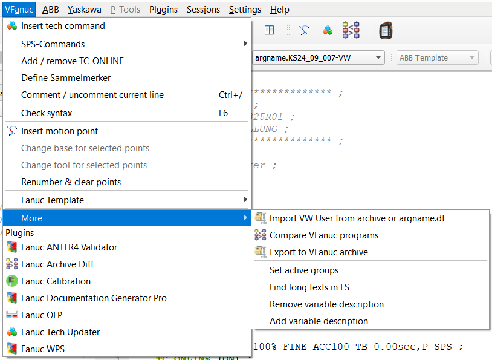492x360 pixels.
Task: Click the Fanuc Archive Diff icon
Action: coord(12,264)
